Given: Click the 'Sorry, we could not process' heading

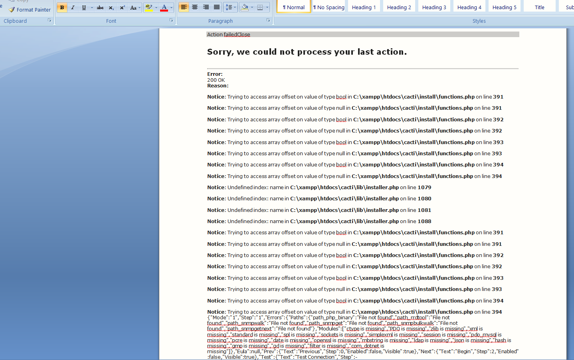Looking at the screenshot, I should click(x=307, y=52).
